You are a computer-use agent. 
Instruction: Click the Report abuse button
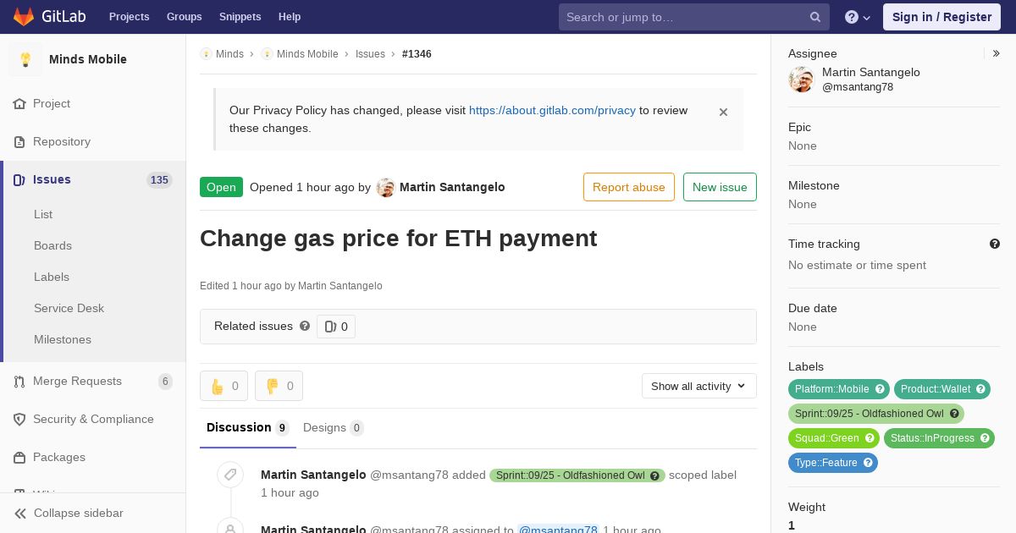[629, 187]
